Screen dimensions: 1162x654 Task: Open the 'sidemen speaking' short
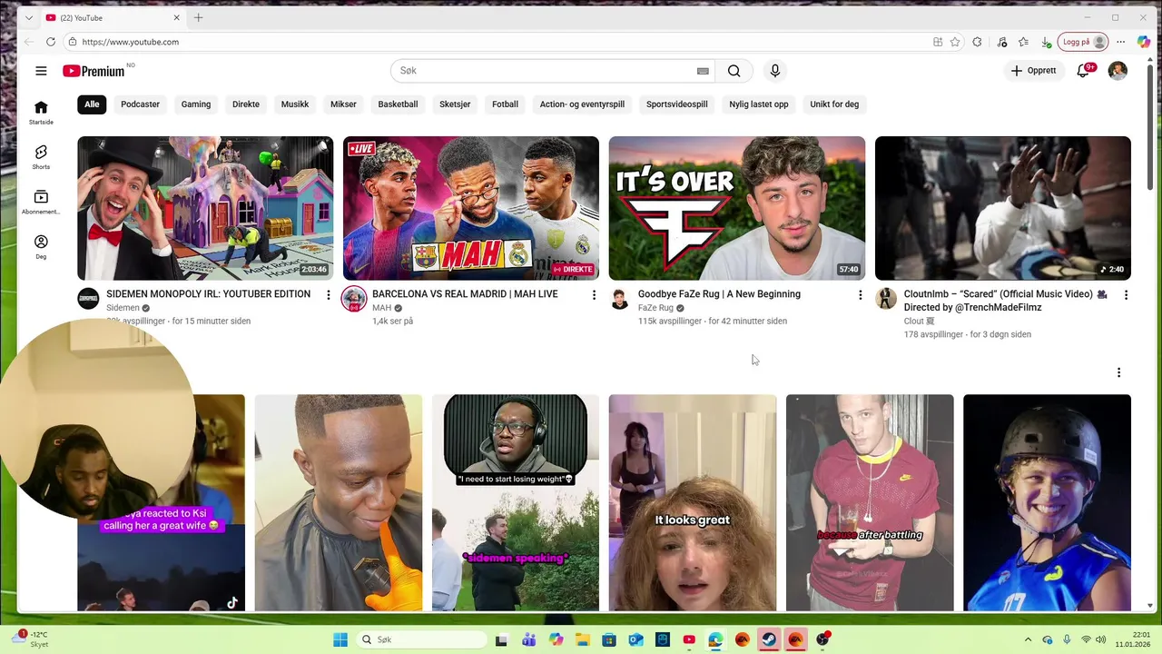pos(516,502)
